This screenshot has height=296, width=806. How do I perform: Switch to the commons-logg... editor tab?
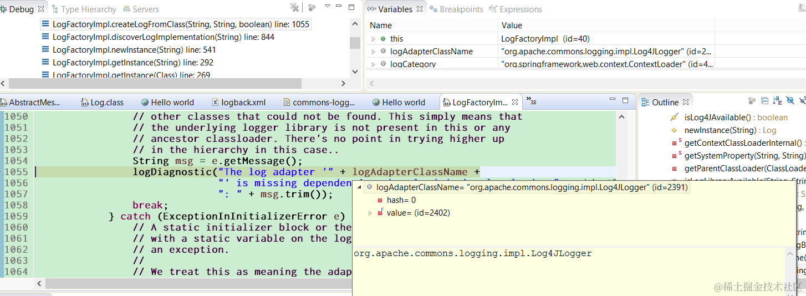click(x=319, y=103)
